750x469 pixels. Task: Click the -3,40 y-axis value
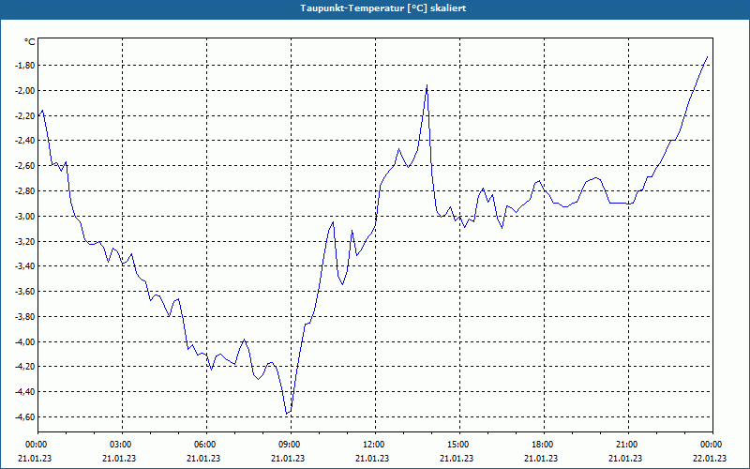[x=25, y=266]
